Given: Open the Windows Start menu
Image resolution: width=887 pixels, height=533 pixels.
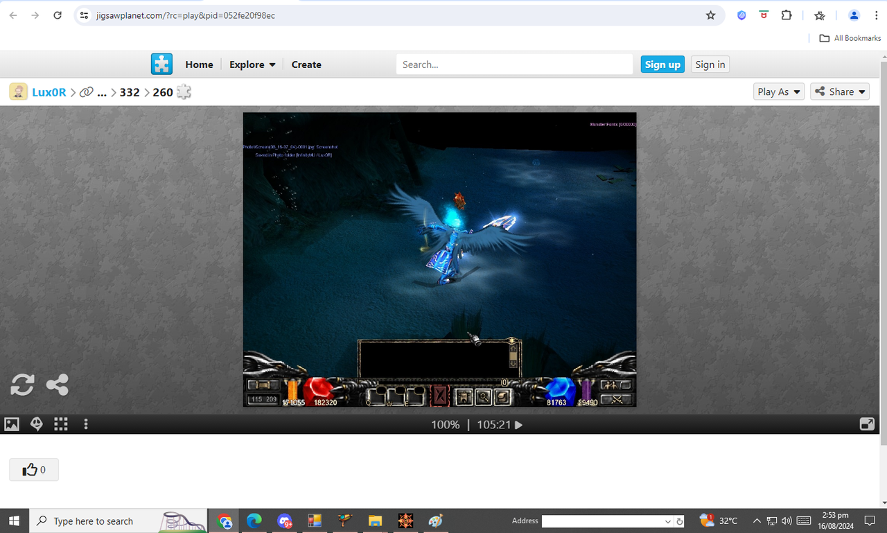Looking at the screenshot, I should 15,521.
